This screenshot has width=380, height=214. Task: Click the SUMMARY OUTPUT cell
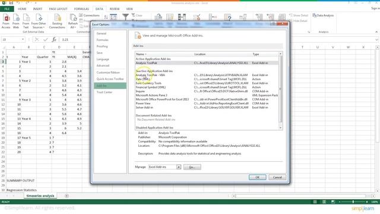[21, 181]
